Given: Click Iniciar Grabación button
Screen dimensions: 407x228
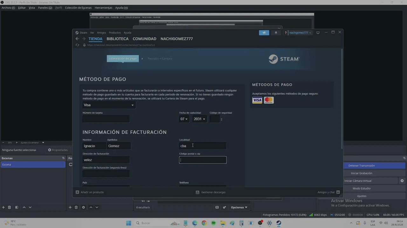Looking at the screenshot, I should (x=362, y=173).
